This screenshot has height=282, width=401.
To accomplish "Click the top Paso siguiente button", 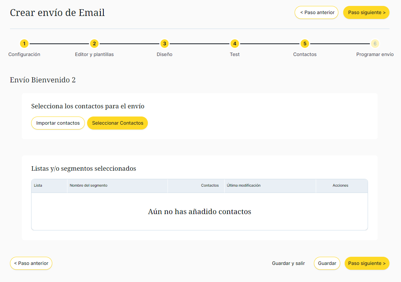I will click(366, 13).
